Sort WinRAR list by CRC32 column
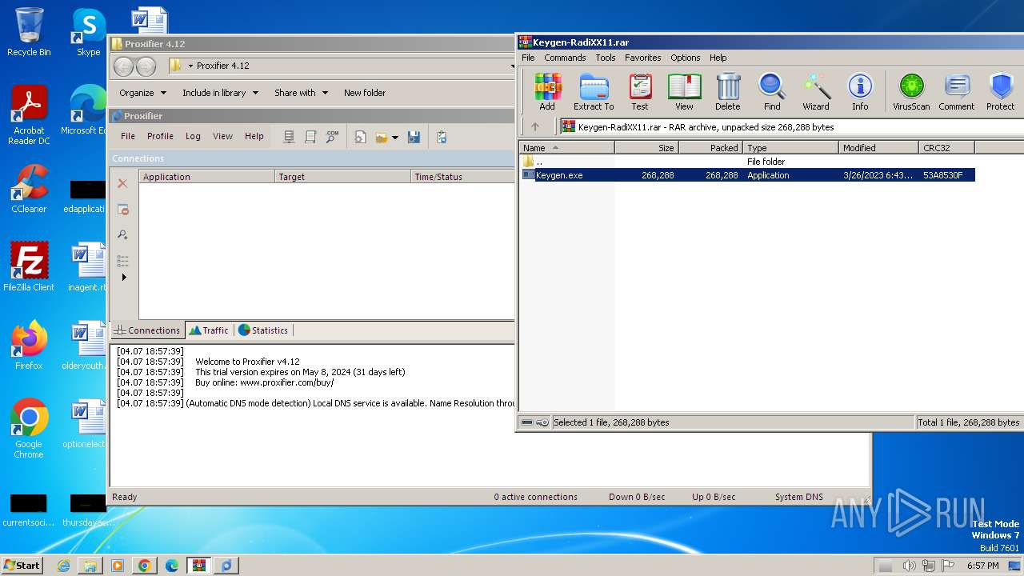The image size is (1024, 576). tap(946, 148)
